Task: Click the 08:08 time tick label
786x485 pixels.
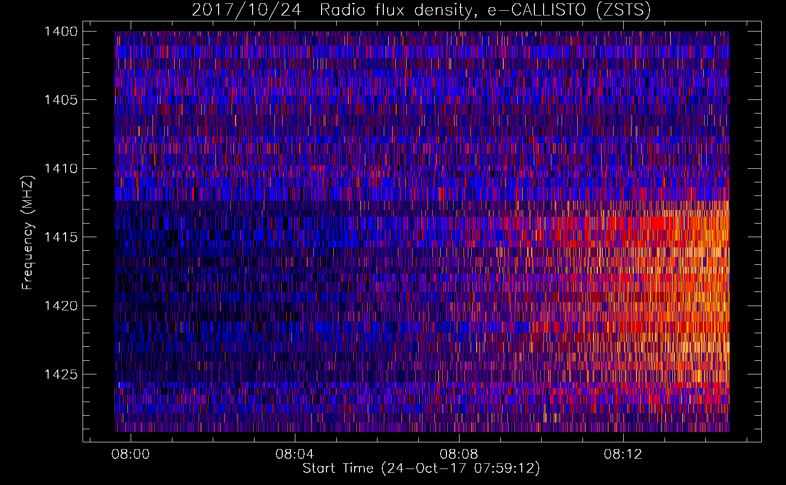Action: [x=459, y=454]
